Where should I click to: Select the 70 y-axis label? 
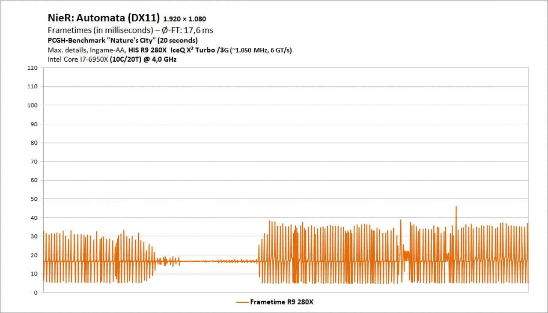click(34, 161)
